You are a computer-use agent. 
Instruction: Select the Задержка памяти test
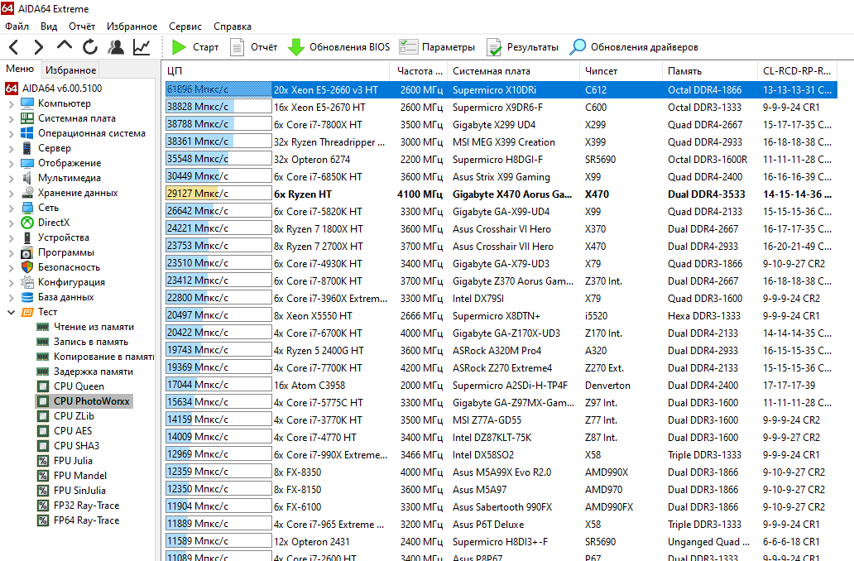click(x=94, y=372)
